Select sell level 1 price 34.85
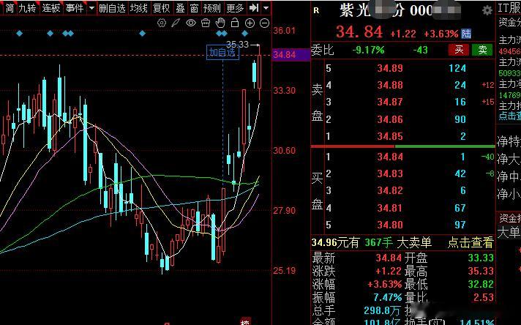This screenshot has height=325, width=521. pyautogui.click(x=390, y=136)
